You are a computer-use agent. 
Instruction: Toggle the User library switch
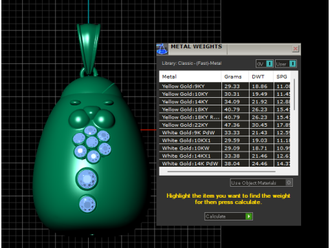(x=286, y=63)
